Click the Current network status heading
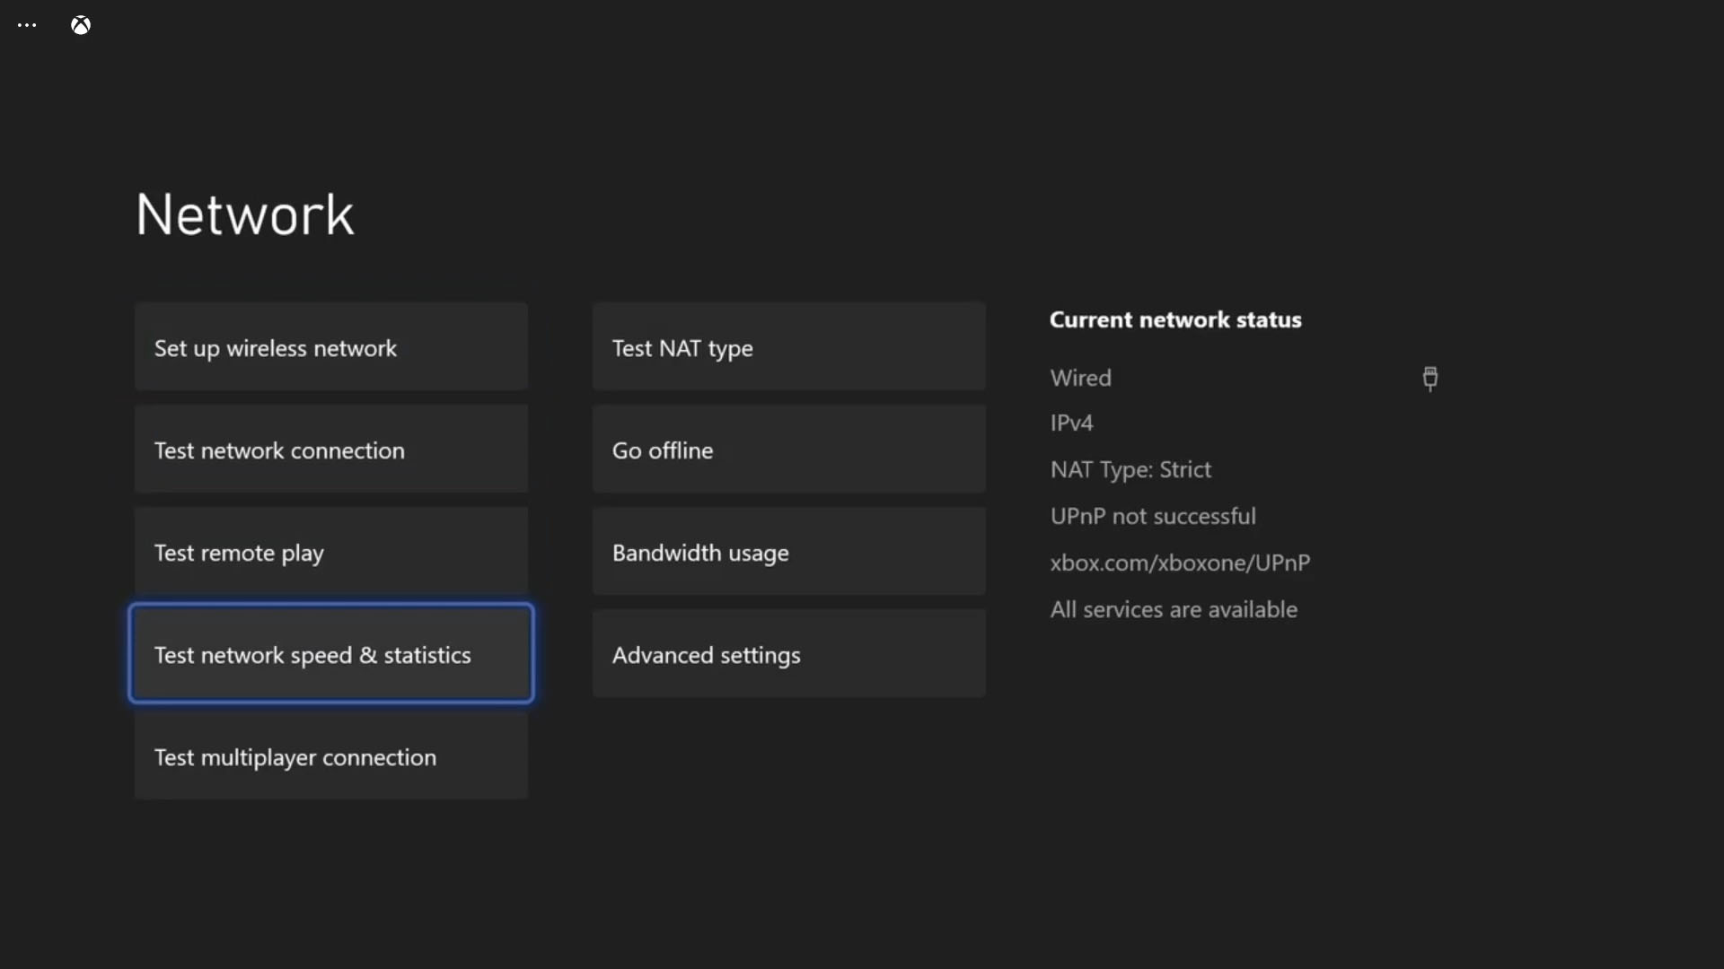The height and width of the screenshot is (969, 1724). [x=1175, y=319]
